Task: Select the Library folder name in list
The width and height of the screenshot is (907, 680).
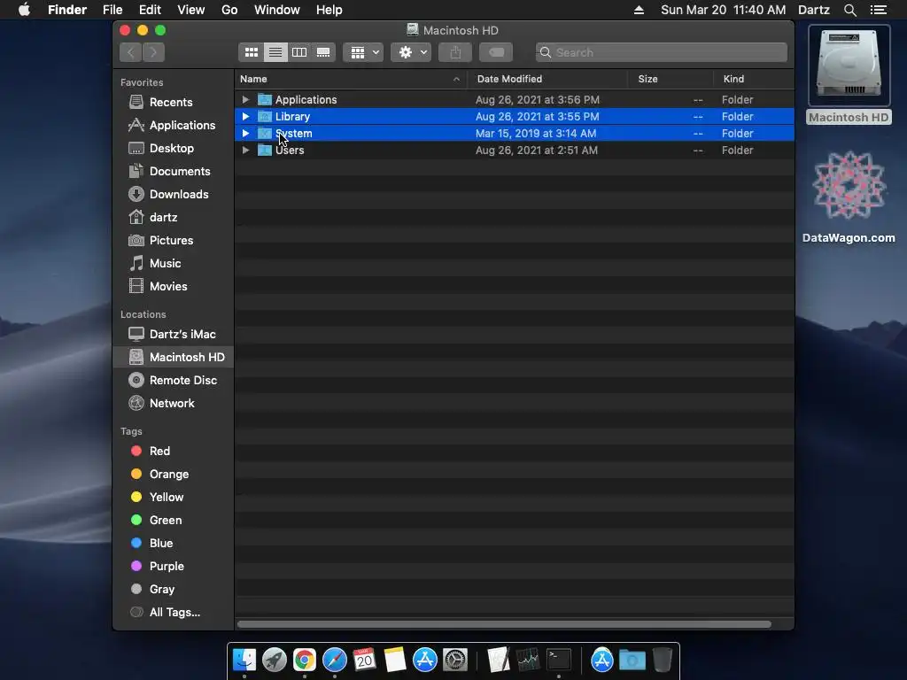Action: (292, 116)
